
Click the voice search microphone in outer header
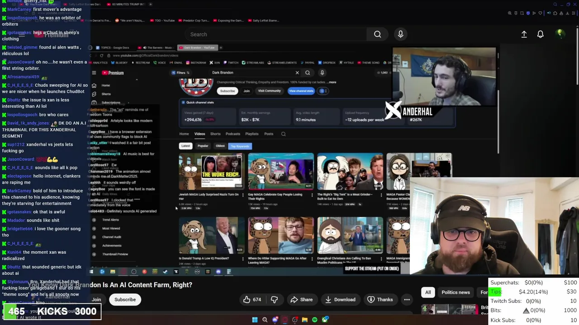pos(400,34)
